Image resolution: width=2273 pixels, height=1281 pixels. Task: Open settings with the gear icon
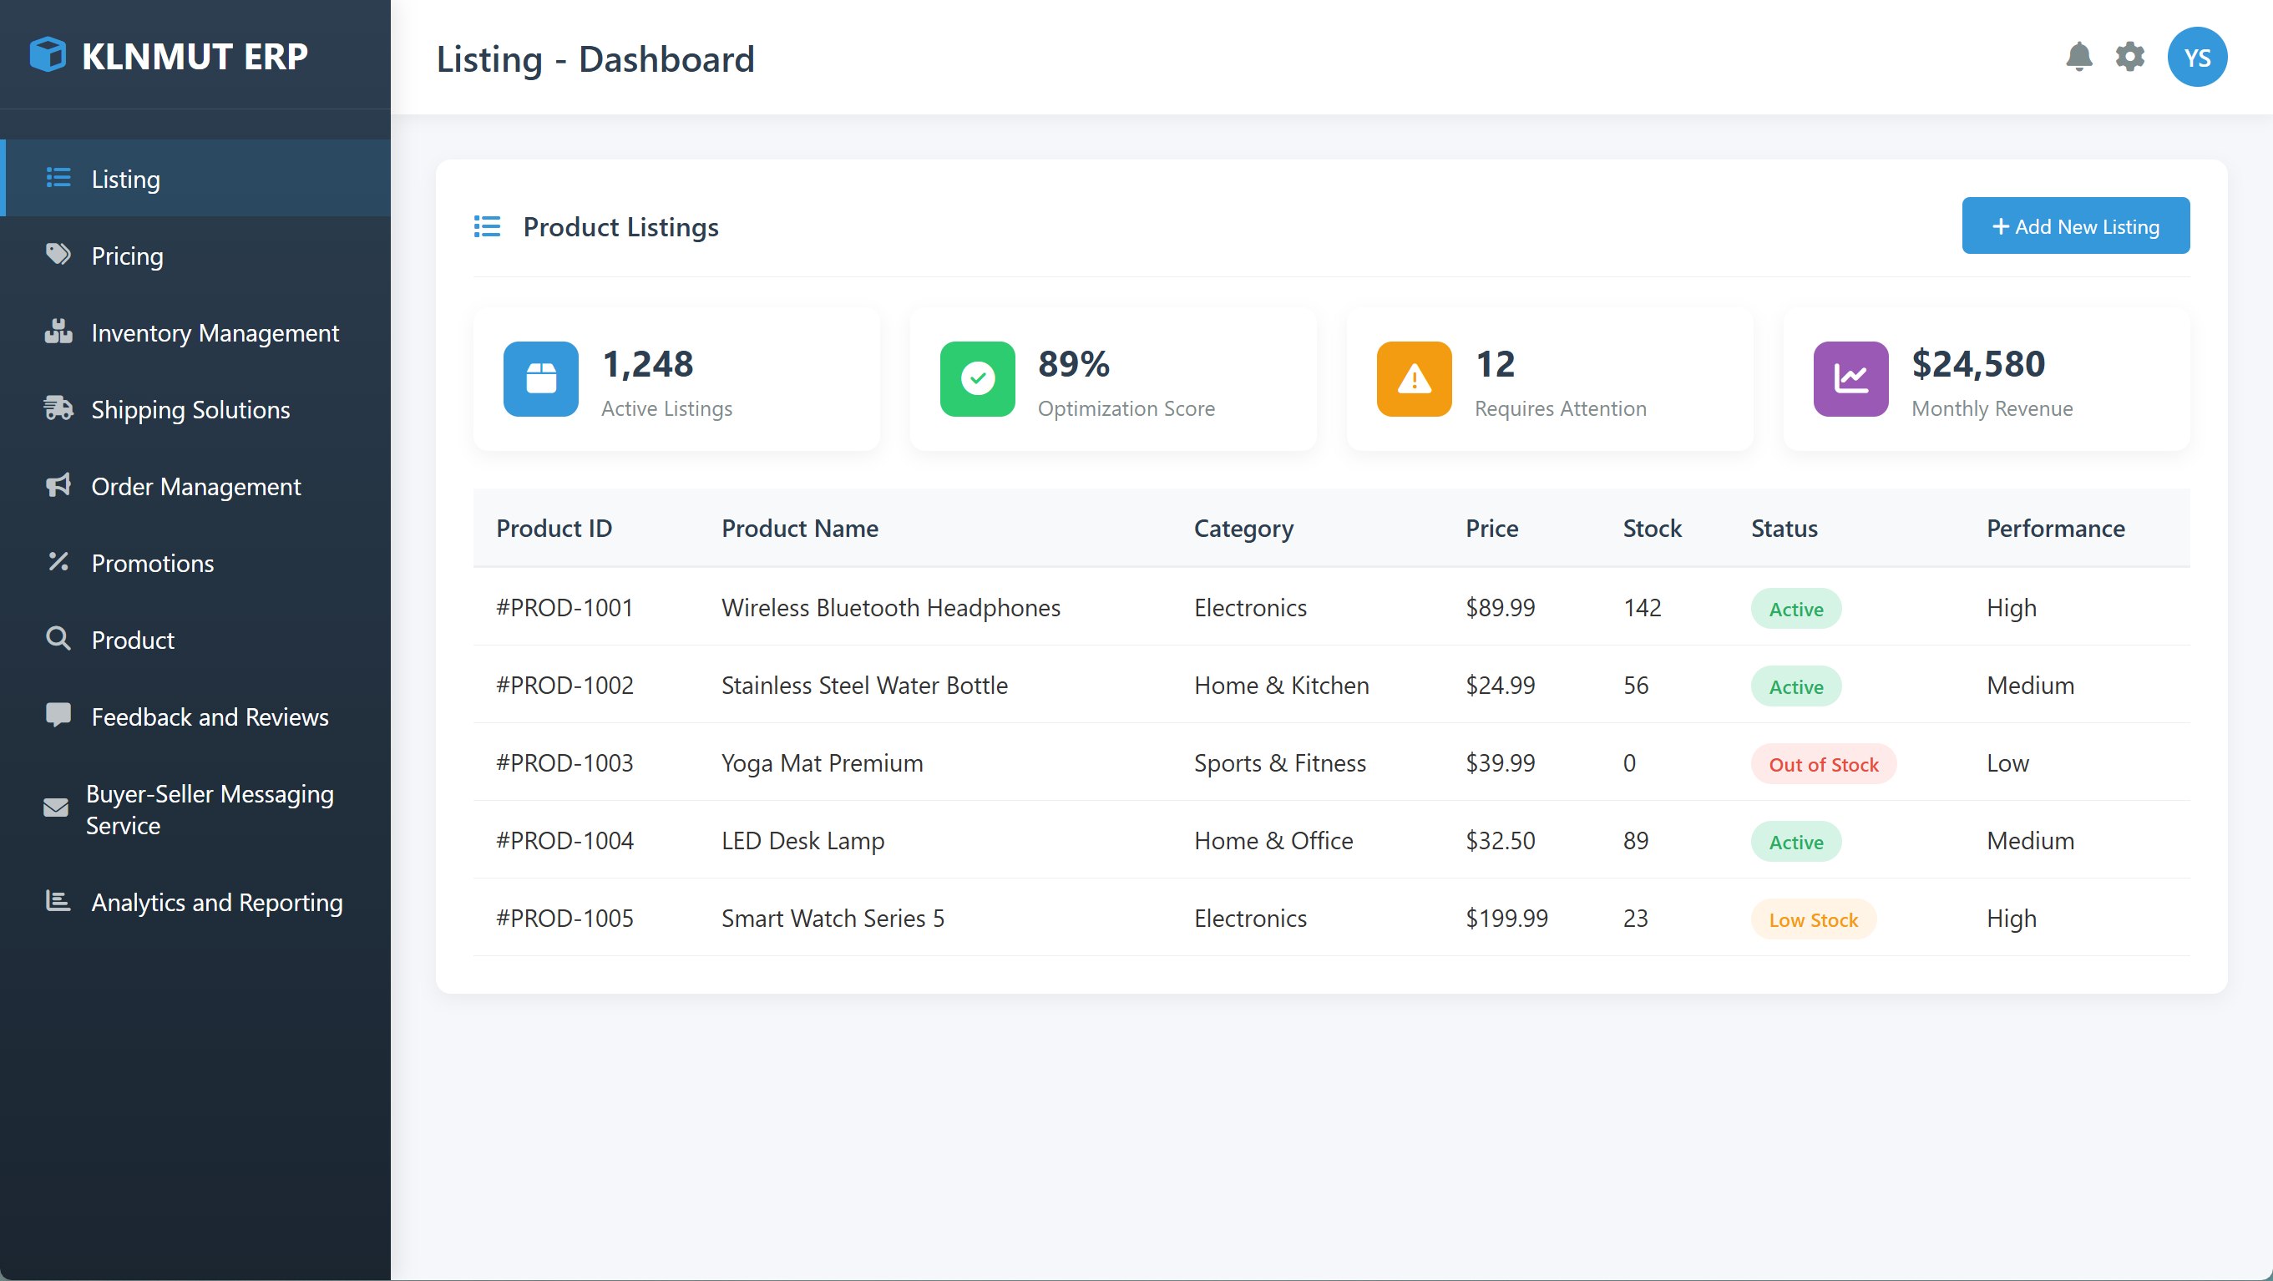(x=2131, y=57)
